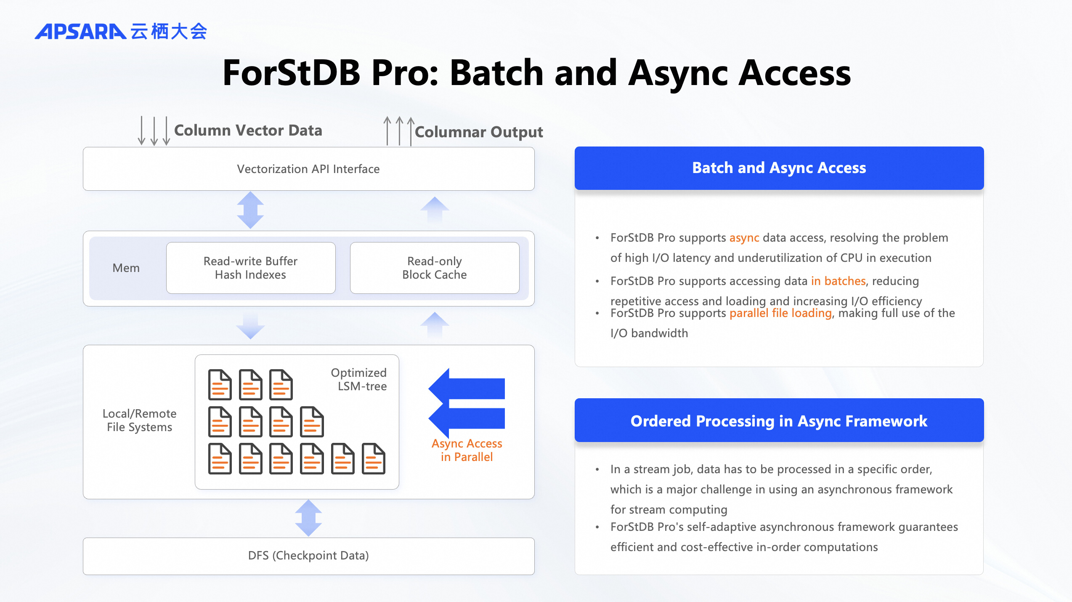Click the first file icon in LSM-tree top row
The image size is (1072, 602).
[x=220, y=385]
